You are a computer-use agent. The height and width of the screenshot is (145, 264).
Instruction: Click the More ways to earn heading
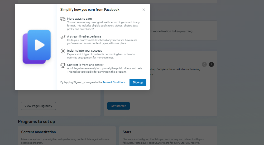[79, 19]
